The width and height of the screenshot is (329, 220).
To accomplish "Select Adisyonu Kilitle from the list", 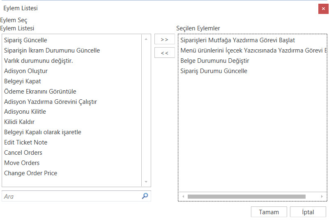I will click(25, 112).
